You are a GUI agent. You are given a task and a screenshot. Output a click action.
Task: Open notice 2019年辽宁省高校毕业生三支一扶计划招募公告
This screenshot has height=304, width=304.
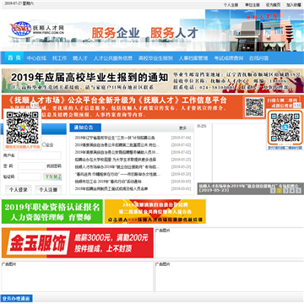(115, 138)
